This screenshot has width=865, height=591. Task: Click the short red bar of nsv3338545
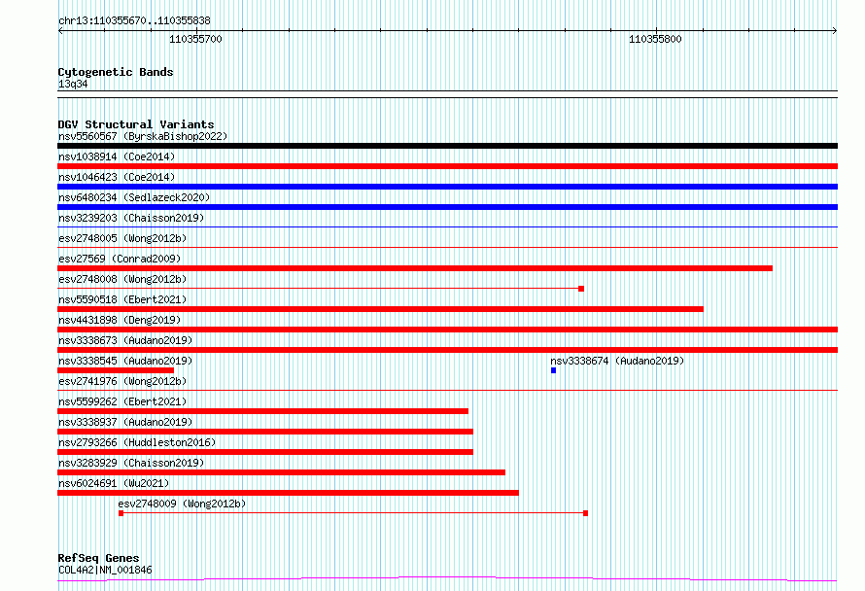click(116, 370)
